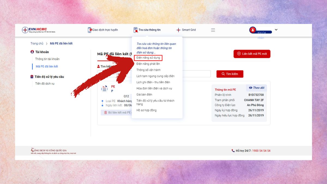This screenshot has height=184, width=327.
Task: Open the hamburger menu icon
Action: click(213, 30)
